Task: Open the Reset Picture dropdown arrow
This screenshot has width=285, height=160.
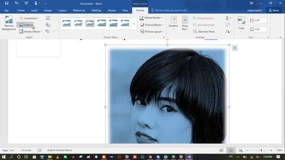Action: [x=53, y=32]
